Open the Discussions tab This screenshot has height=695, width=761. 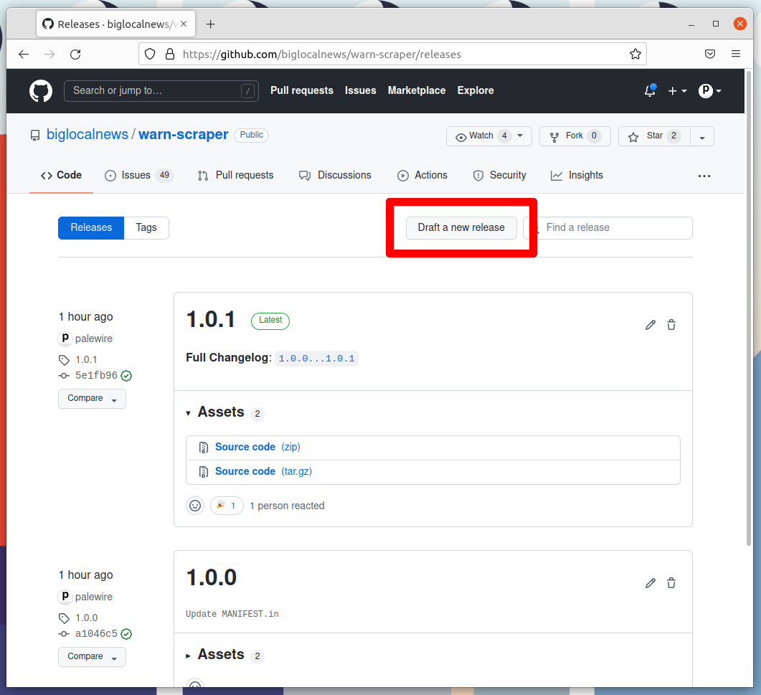click(x=335, y=175)
